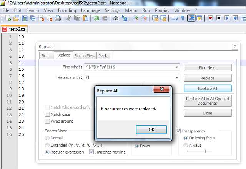Screen dimensions: 246x169
Task: Click line number 16 in the gutter
Action: click(x=9, y=134)
